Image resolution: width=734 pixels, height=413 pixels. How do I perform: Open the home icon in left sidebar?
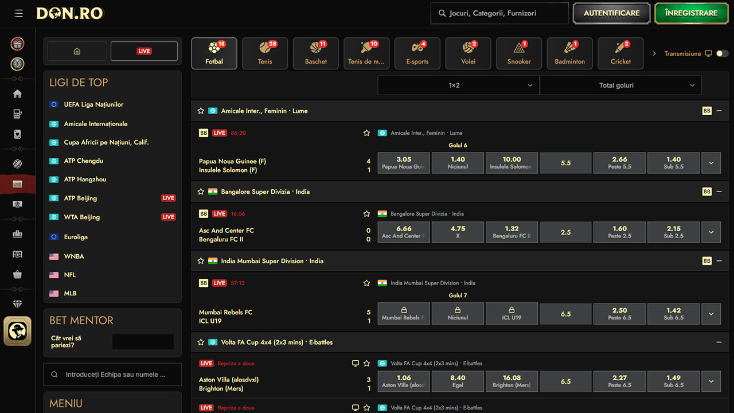(x=17, y=94)
